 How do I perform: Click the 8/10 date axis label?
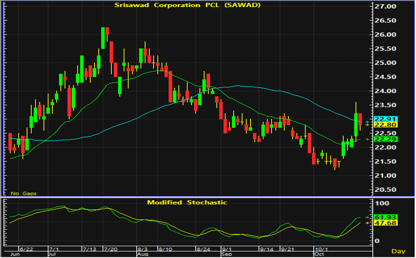165,249
